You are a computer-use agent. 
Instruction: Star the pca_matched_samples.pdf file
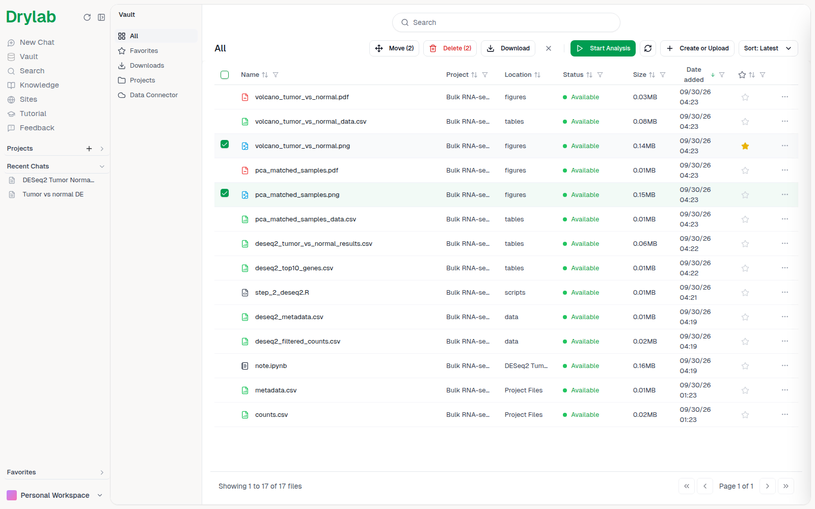(x=745, y=171)
